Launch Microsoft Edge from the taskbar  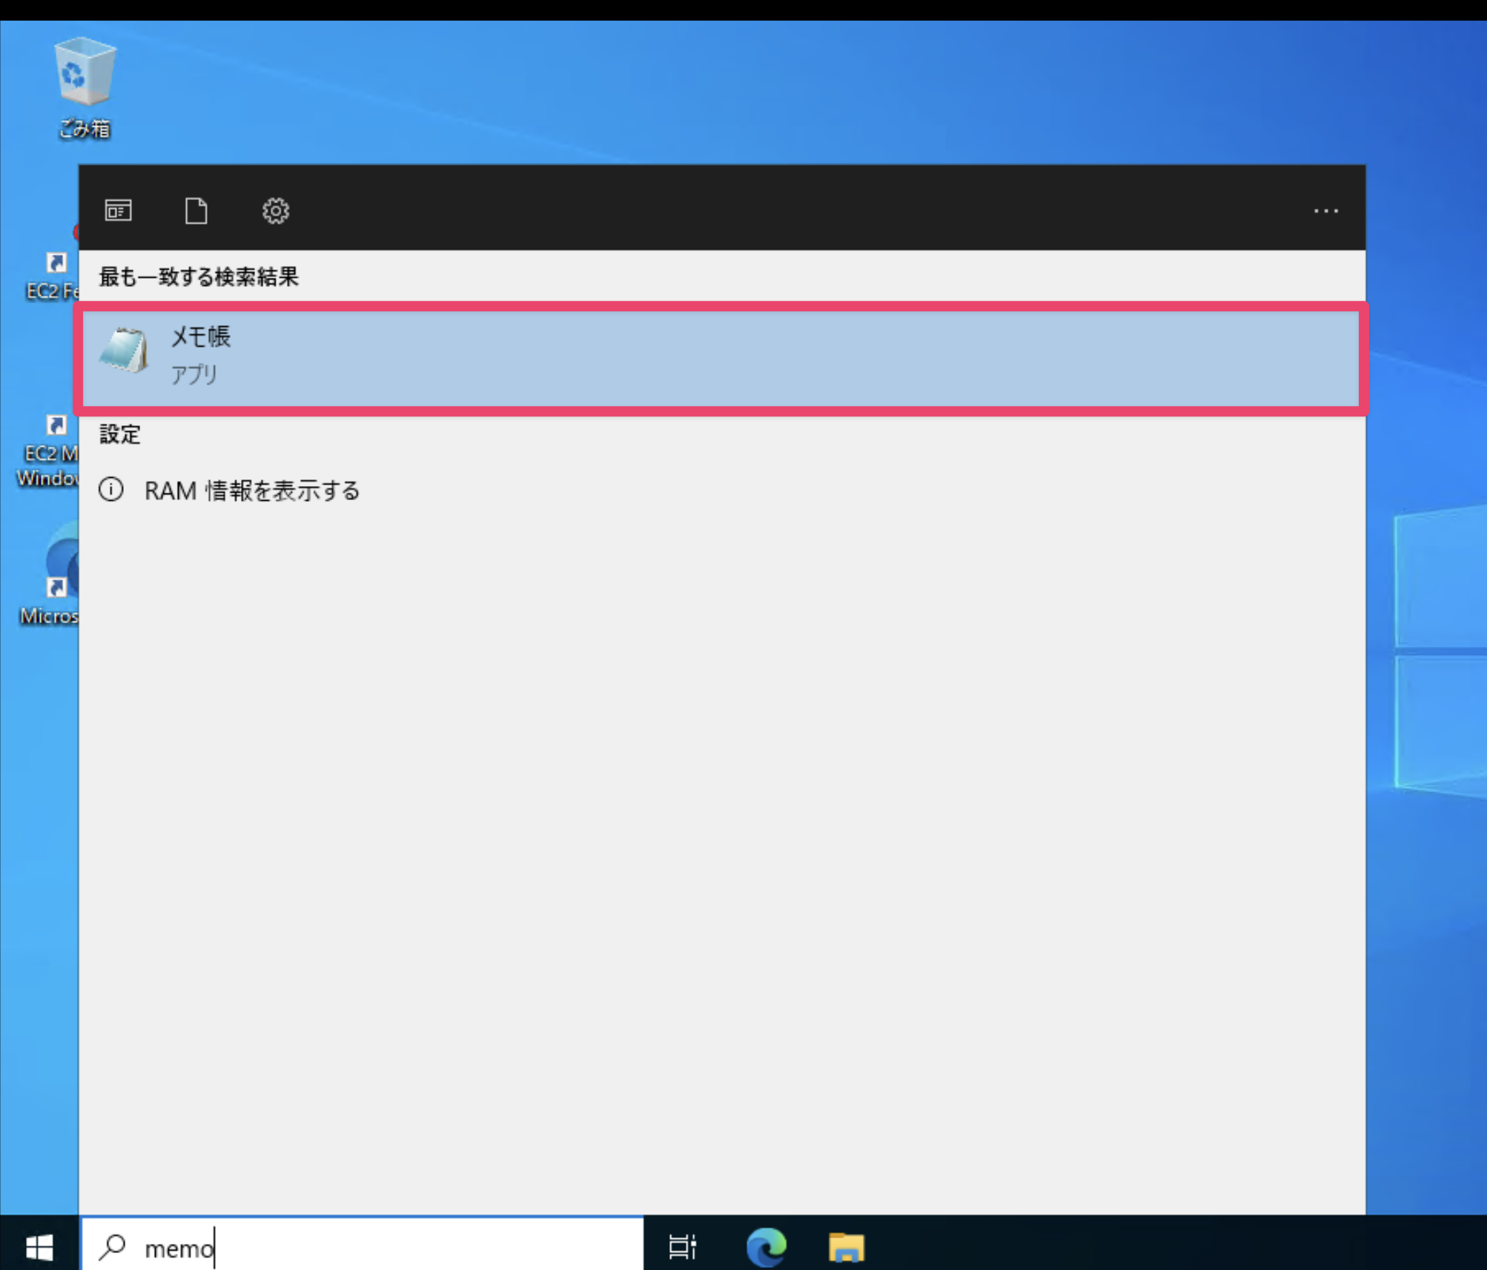(x=766, y=1247)
